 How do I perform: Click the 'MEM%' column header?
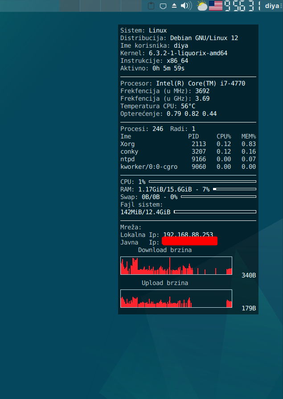pyautogui.click(x=249, y=136)
